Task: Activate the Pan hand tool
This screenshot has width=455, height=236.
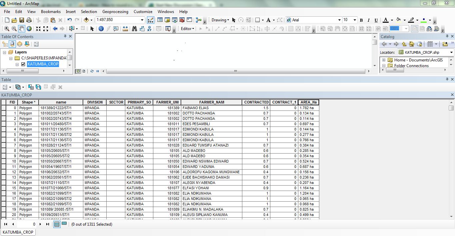Action: [x=22, y=29]
